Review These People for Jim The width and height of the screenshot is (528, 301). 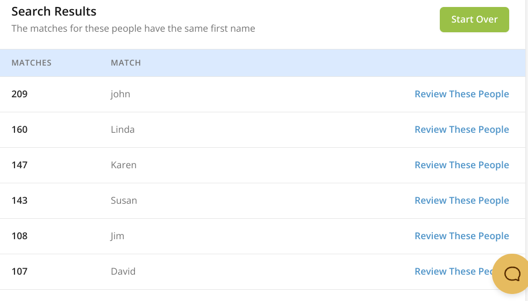click(461, 236)
